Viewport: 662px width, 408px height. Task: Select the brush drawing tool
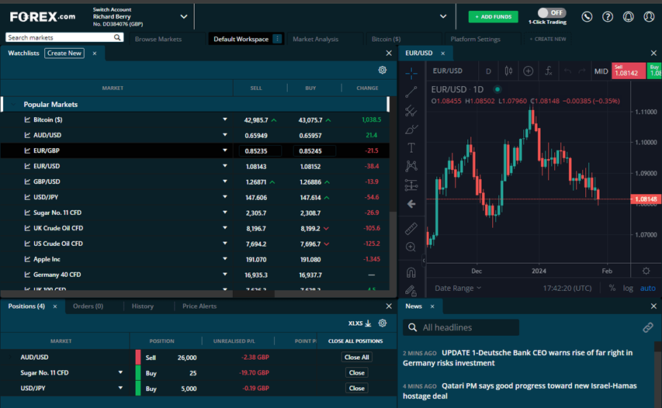point(411,129)
